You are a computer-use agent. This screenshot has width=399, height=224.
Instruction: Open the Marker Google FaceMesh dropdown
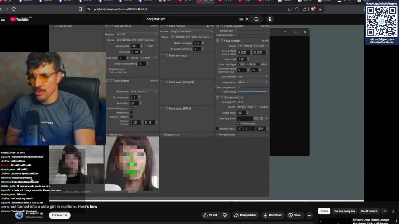191,31
